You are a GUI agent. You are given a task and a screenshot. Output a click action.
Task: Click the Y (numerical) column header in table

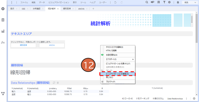pyautogui.click(x=17, y=88)
